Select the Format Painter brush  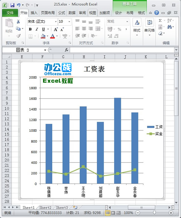[18, 36]
